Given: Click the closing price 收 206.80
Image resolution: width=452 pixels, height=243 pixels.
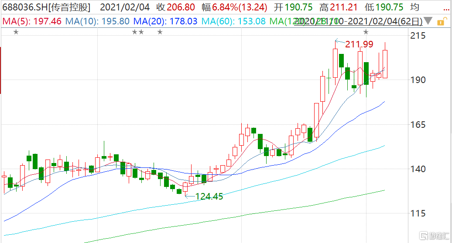Looking at the screenshot, I should pos(175,7).
